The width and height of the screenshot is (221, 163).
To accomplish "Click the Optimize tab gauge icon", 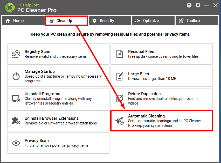I will pos(138,21).
